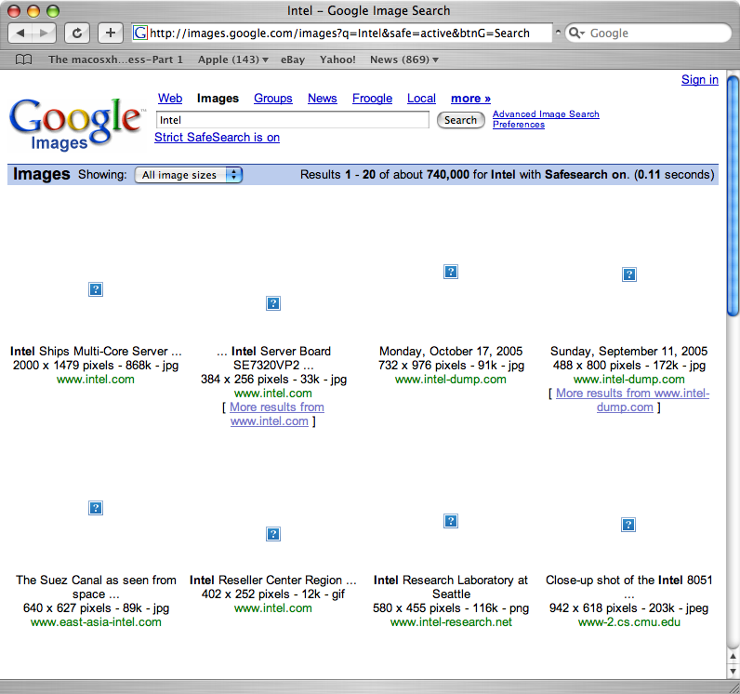Open the magnifier menu in the Google search box
The image size is (740, 694).
point(576,33)
